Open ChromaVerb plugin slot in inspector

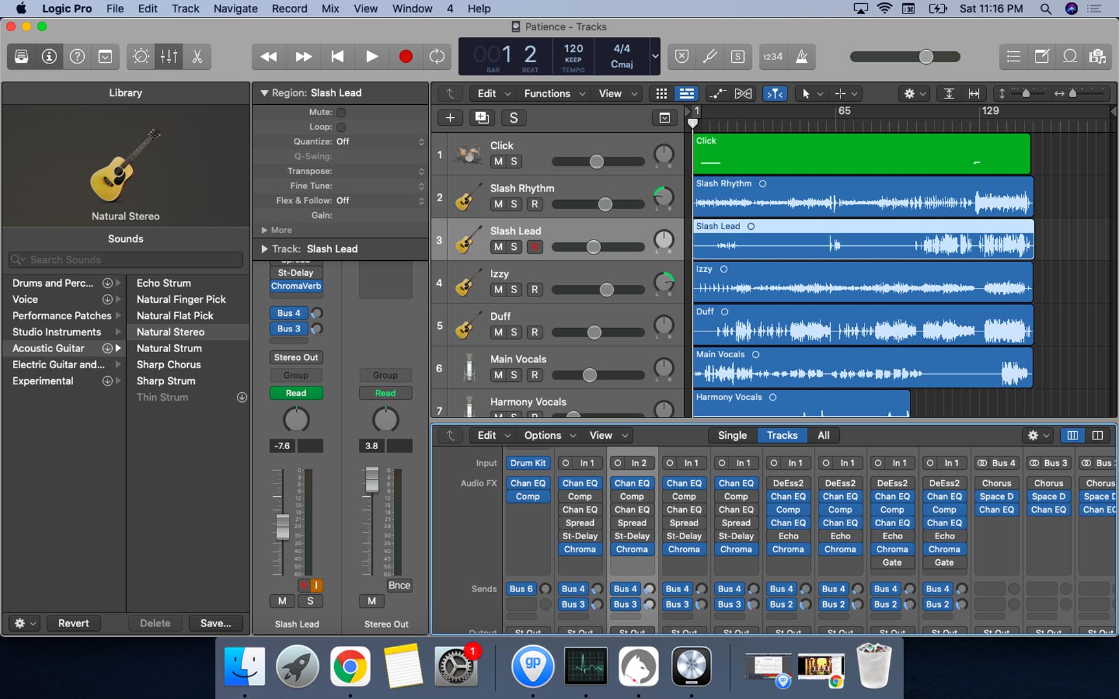(296, 286)
